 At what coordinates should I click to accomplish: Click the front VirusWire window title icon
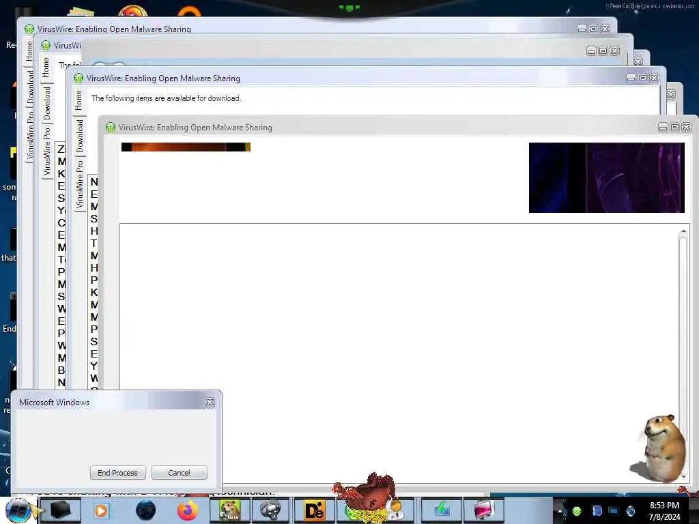pyautogui.click(x=110, y=128)
